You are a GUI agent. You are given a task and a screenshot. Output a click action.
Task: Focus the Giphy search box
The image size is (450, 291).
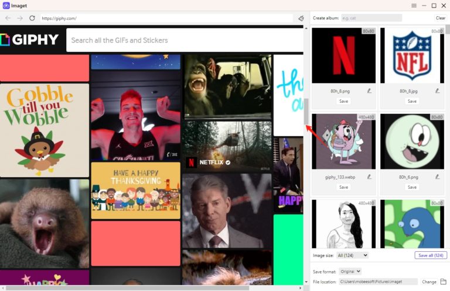185,40
